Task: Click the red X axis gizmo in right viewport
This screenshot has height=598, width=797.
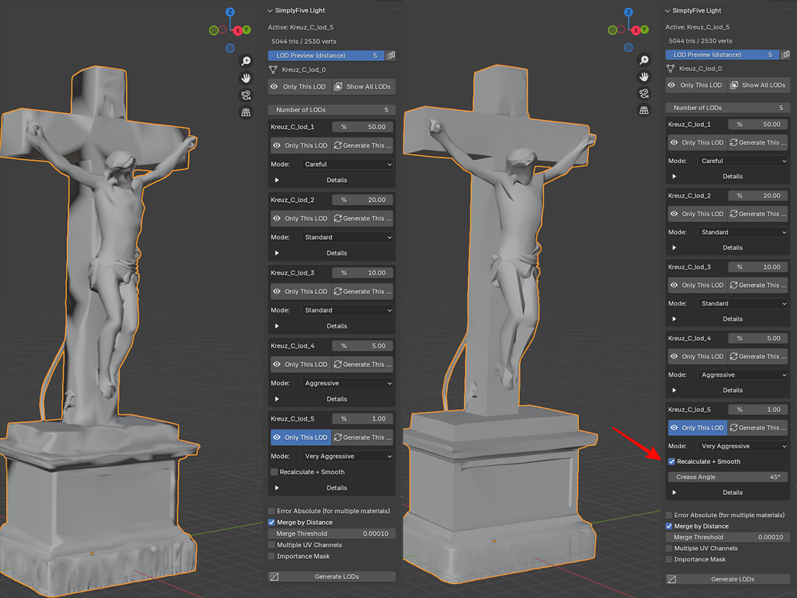Action: click(636, 30)
